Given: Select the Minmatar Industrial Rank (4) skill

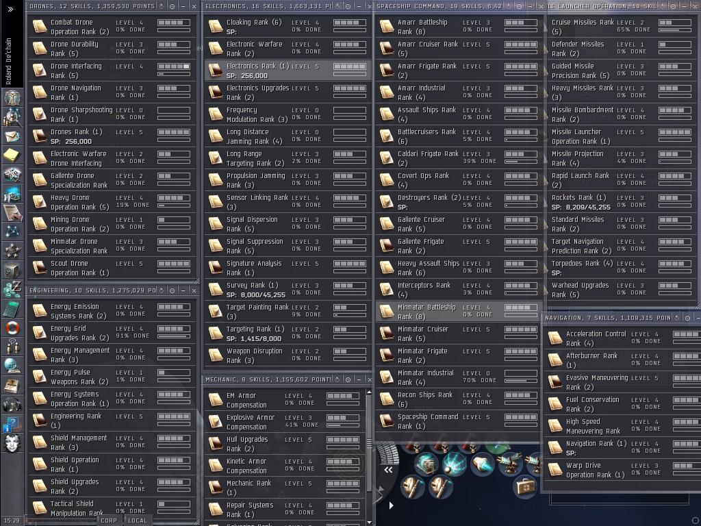Looking at the screenshot, I should (x=458, y=377).
